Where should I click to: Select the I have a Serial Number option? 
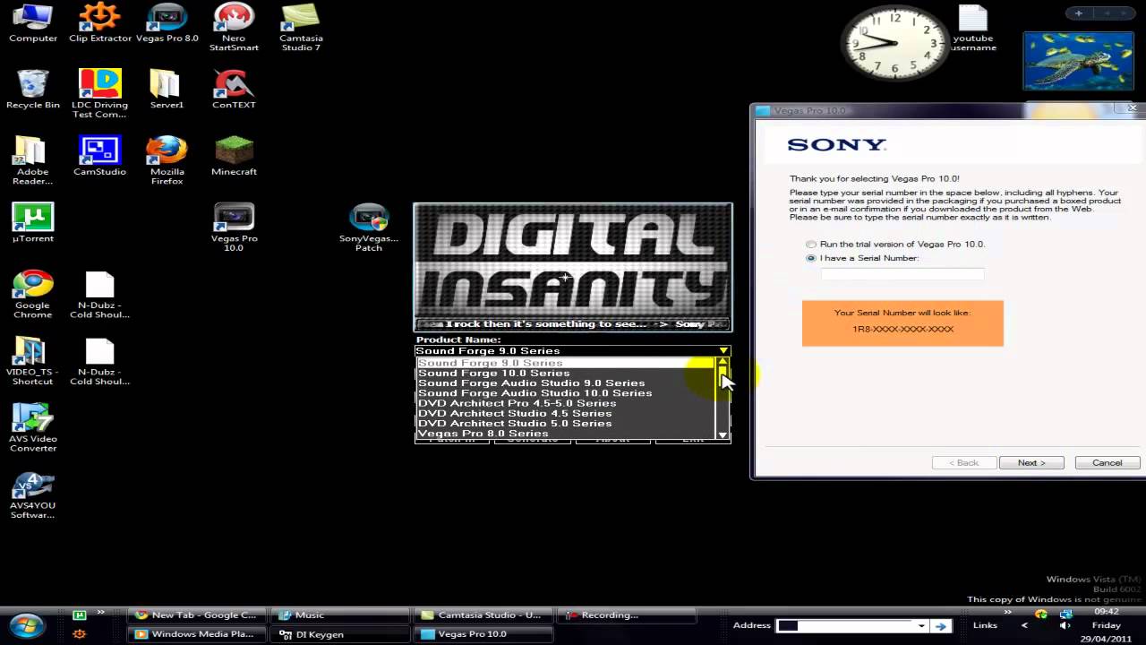[x=862, y=258]
